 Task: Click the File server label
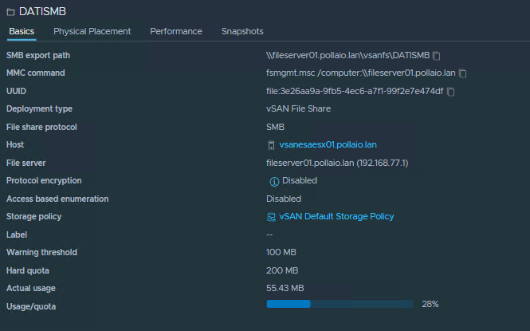point(26,163)
